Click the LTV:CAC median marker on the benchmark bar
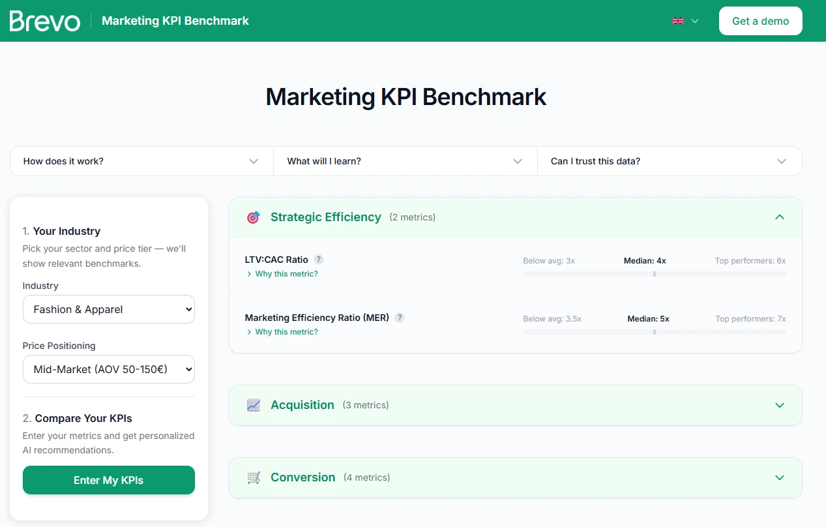Screen dimensions: 826x527 tap(654, 274)
